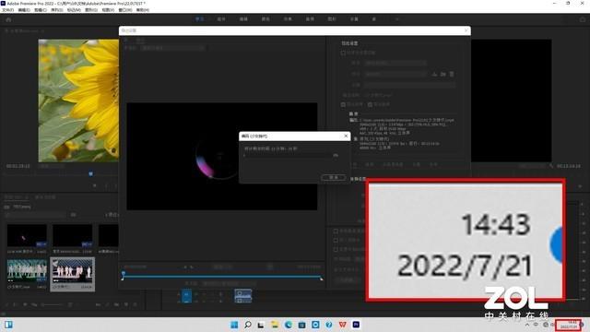This screenshot has height=332, width=590.
Task: Click the delete preset trash icon
Action: (452, 74)
